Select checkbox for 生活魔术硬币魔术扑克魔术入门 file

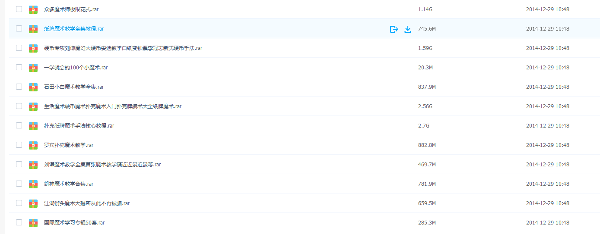[19, 106]
